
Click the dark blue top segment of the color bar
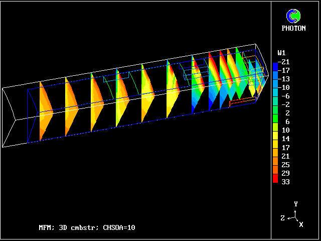point(275,66)
